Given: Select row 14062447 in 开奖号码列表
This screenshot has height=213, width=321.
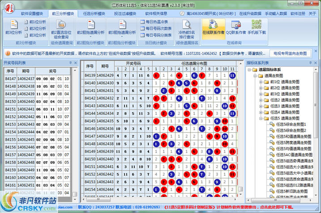Looking at the screenshot, I should (37, 155).
